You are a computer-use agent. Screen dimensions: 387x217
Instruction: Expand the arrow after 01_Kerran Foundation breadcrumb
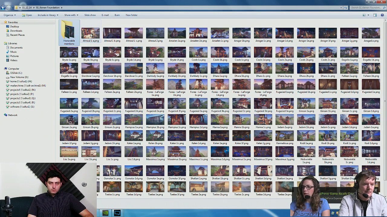62,8
